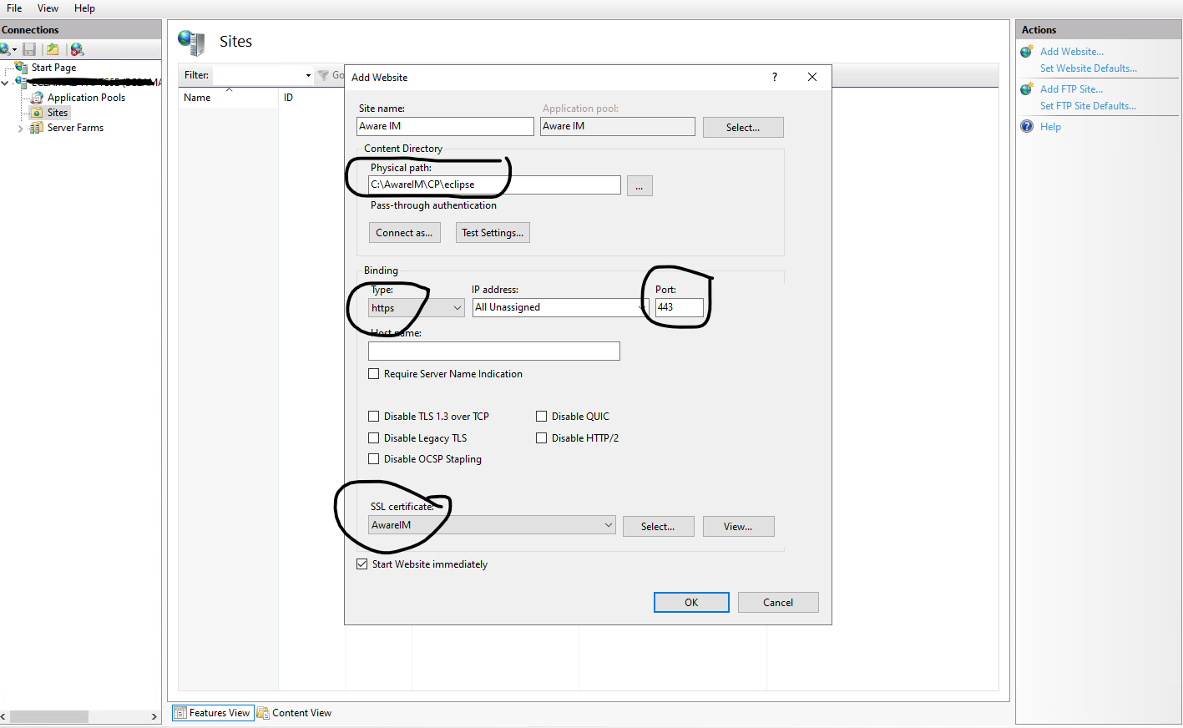Click the delete connection icon in Connections toolbar
Viewport: 1183px width, 728px height.
coord(77,49)
